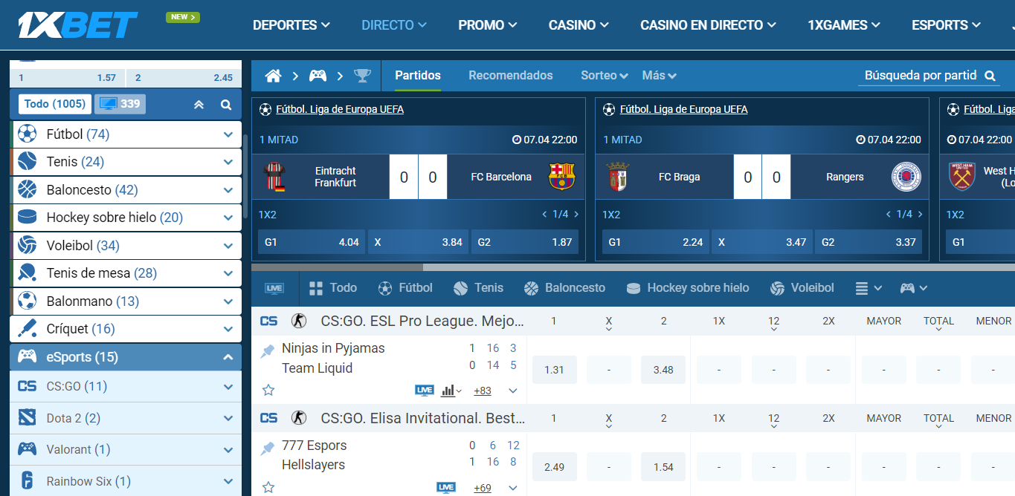
Task: Expand Hockey sobre hielo (20) list
Action: [x=228, y=218]
